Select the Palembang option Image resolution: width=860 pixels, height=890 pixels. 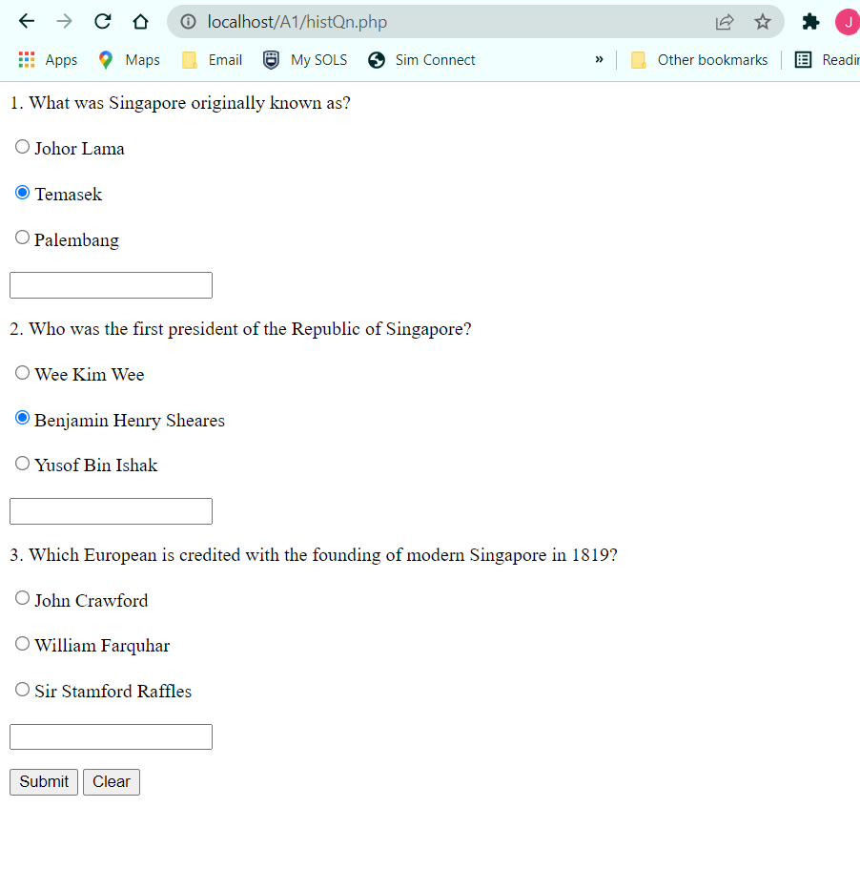pyautogui.click(x=22, y=238)
